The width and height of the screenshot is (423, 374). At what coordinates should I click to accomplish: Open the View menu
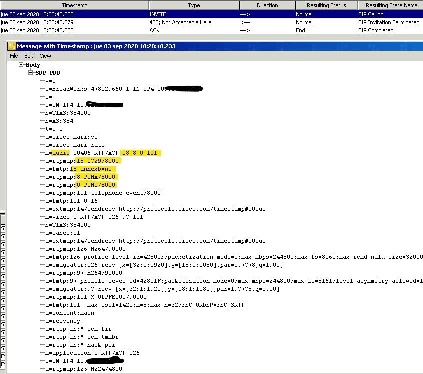pyautogui.click(x=45, y=56)
